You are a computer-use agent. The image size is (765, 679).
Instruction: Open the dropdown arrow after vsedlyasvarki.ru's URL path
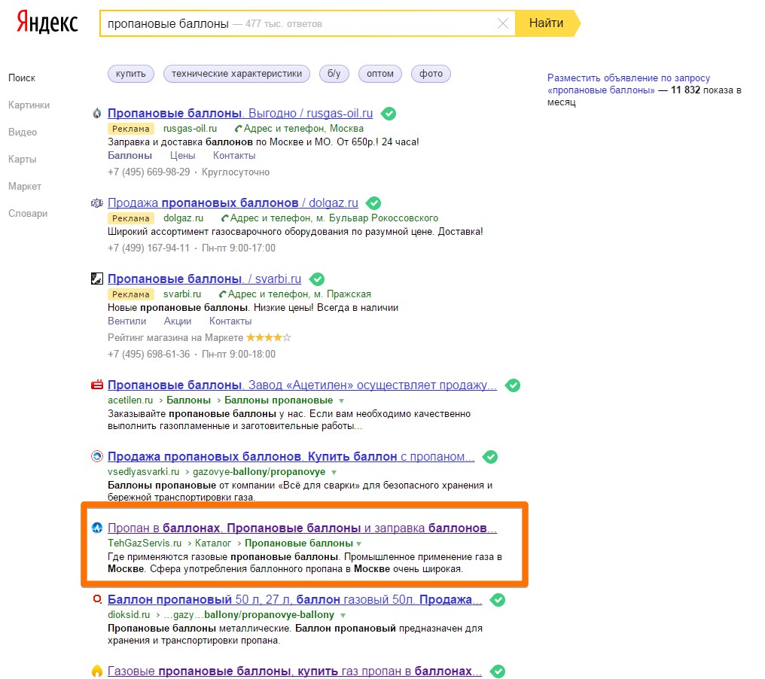click(x=334, y=472)
